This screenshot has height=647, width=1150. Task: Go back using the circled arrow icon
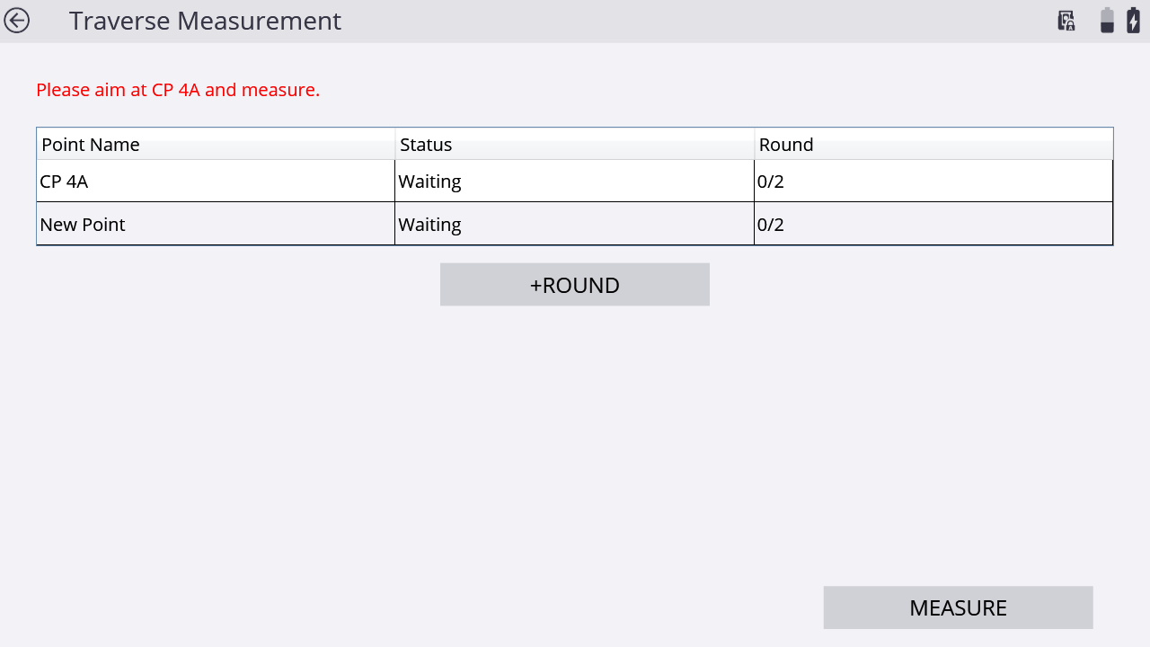[x=17, y=21]
